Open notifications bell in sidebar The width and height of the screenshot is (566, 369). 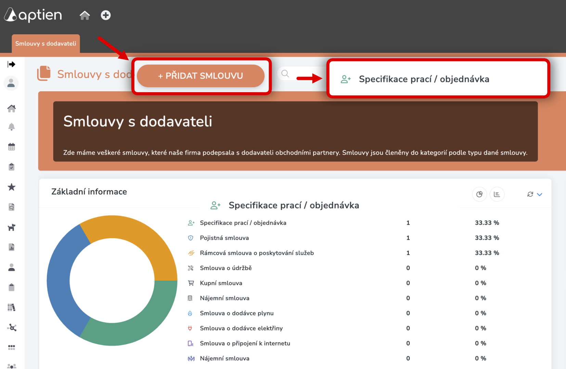11,127
